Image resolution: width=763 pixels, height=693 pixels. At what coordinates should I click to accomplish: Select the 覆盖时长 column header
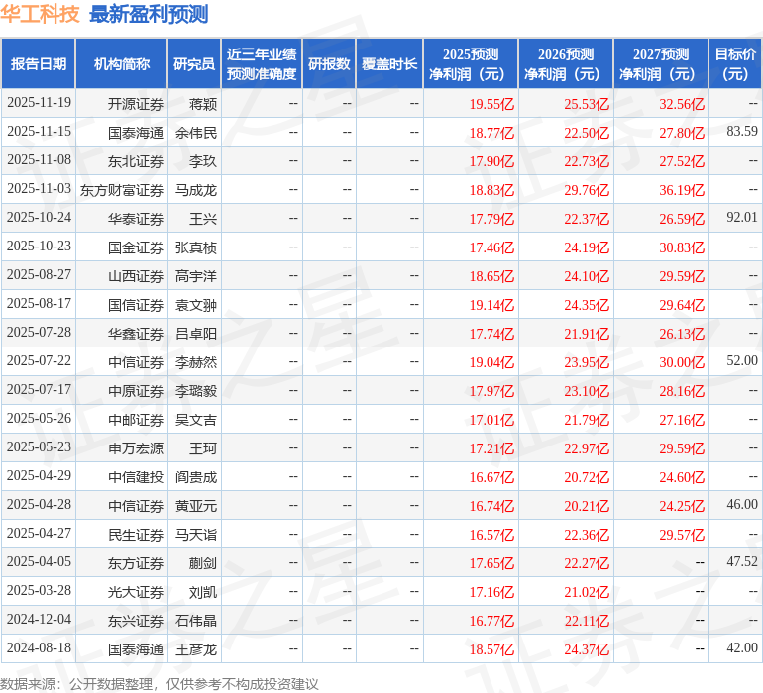[389, 64]
